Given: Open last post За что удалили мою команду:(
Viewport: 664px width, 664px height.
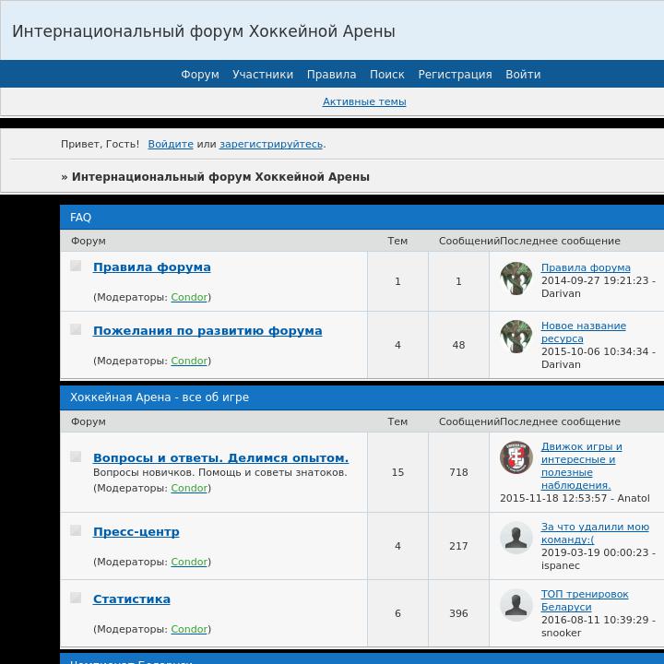Looking at the screenshot, I should (595, 533).
